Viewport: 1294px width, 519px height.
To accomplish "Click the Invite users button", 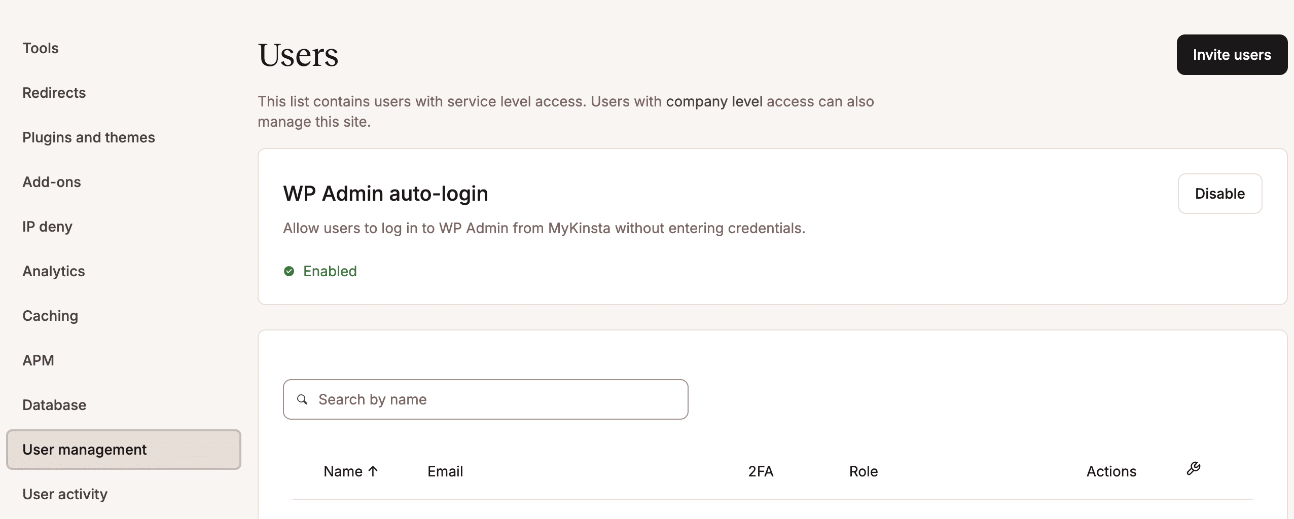I will [1232, 54].
